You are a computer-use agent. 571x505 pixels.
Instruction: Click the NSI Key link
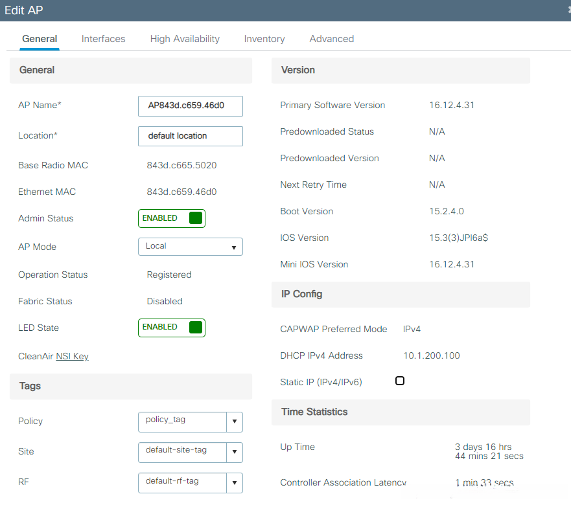coord(72,357)
